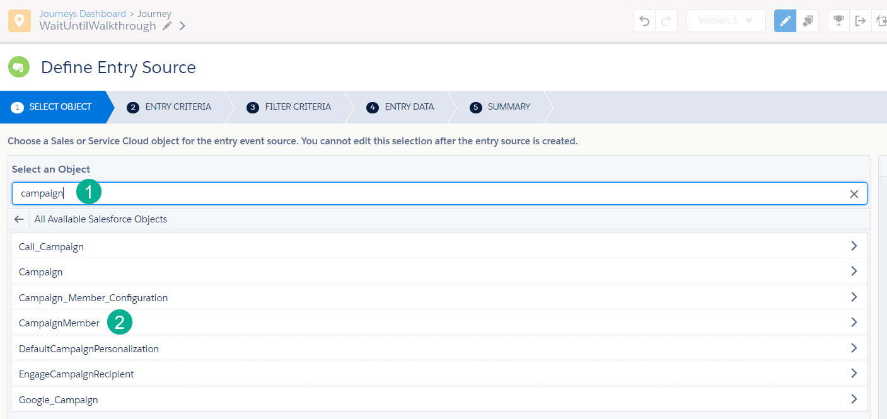Click the Undo icon in the toolbar
Screen dimensions: 887x419
644,21
